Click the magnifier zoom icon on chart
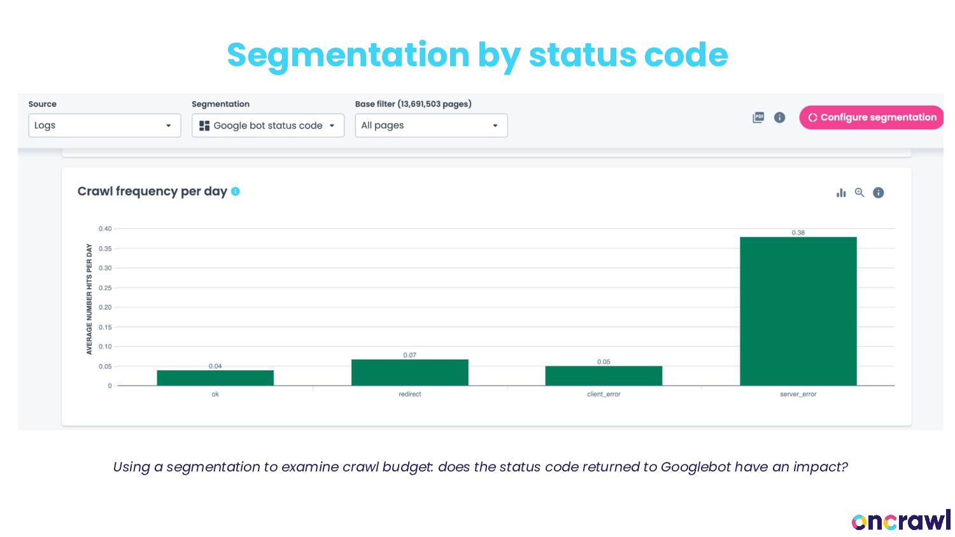This screenshot has height=537, width=955. (860, 193)
